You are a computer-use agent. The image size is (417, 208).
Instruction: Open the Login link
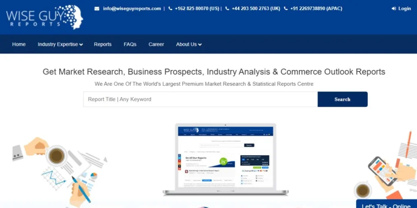point(404,9)
